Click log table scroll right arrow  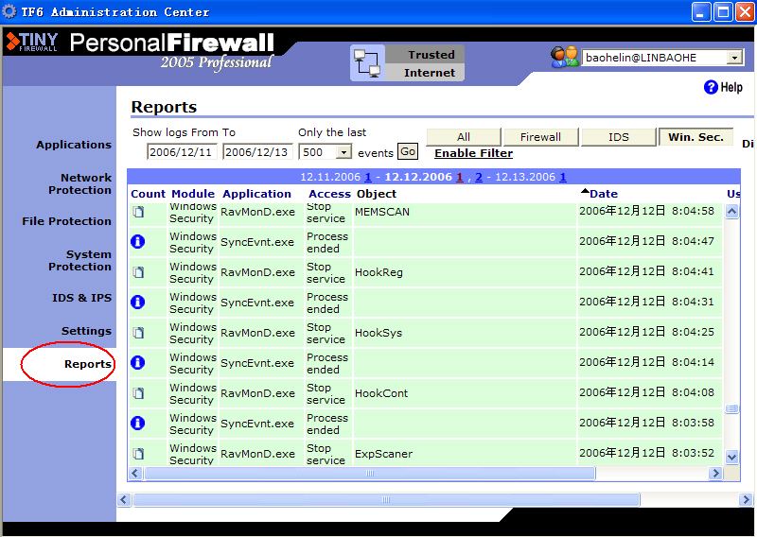(715, 474)
